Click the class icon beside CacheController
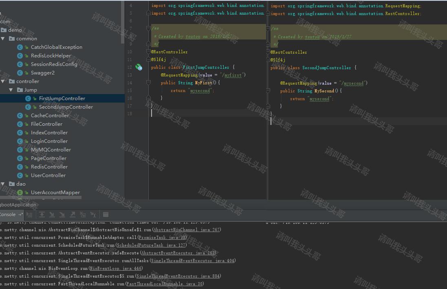Screen dimensions: 447x289 click(x=20, y=116)
